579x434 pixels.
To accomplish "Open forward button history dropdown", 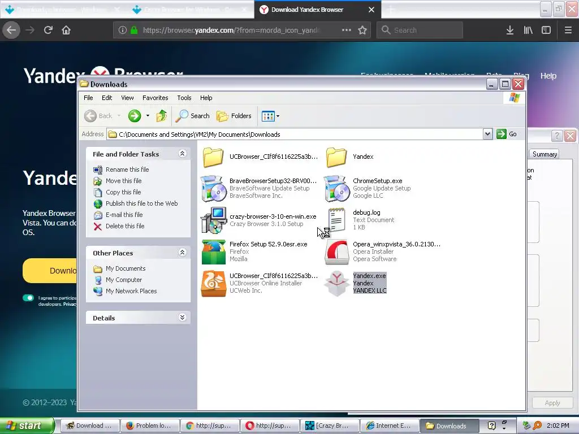I will 148,116.
